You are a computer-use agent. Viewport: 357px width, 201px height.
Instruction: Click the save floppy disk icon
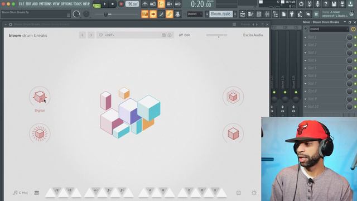[x=334, y=4]
